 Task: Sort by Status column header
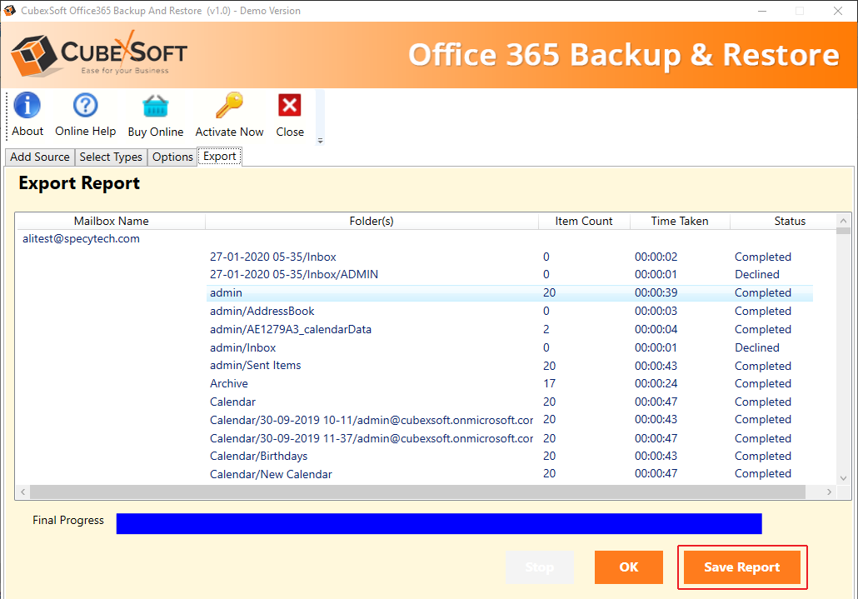tap(790, 221)
